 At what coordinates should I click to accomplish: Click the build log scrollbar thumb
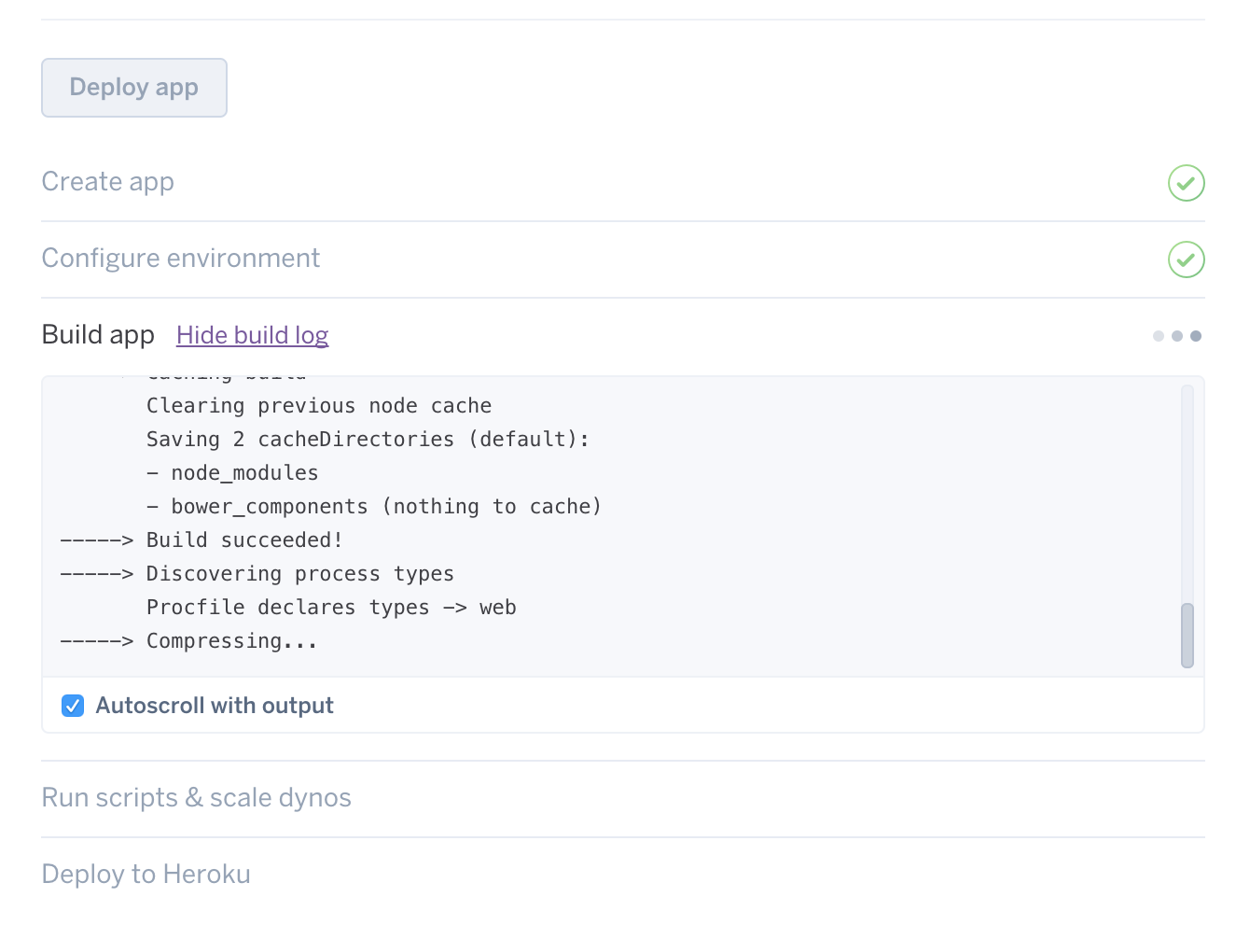pos(1187,636)
